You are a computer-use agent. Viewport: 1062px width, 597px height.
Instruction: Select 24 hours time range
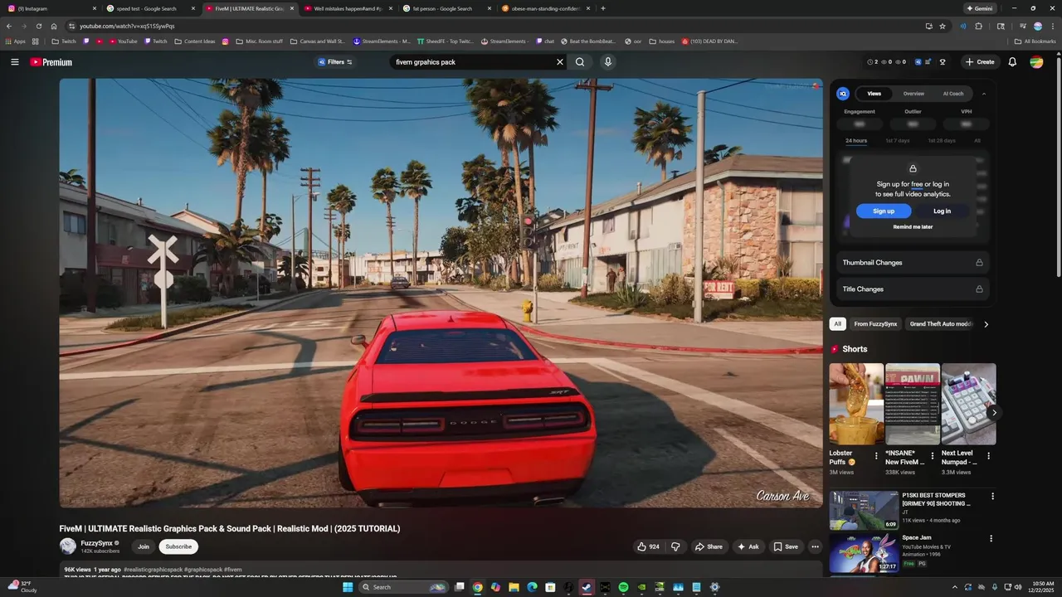[x=856, y=141]
